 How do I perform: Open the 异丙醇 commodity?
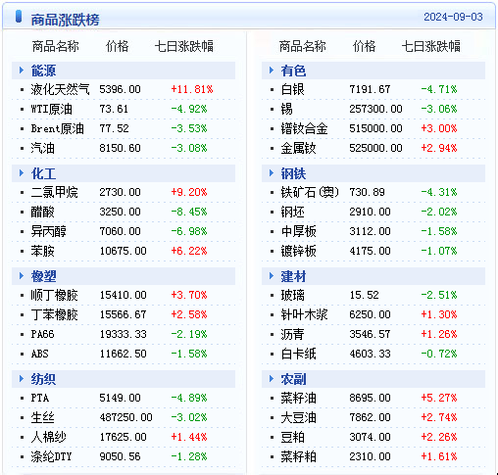click(x=49, y=231)
